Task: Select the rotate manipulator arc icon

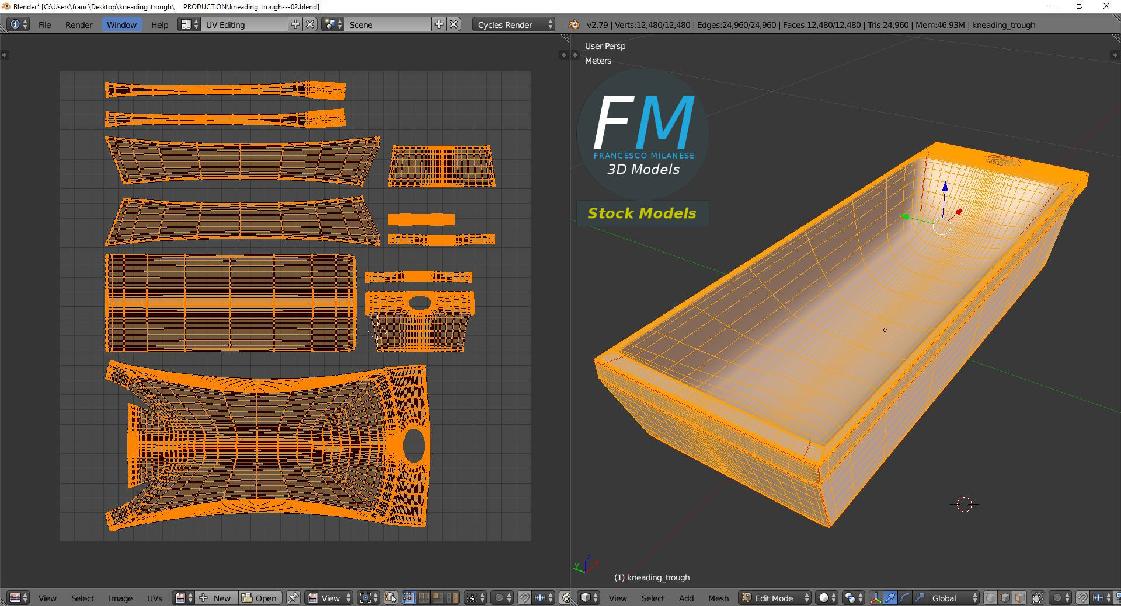Action: click(x=904, y=598)
